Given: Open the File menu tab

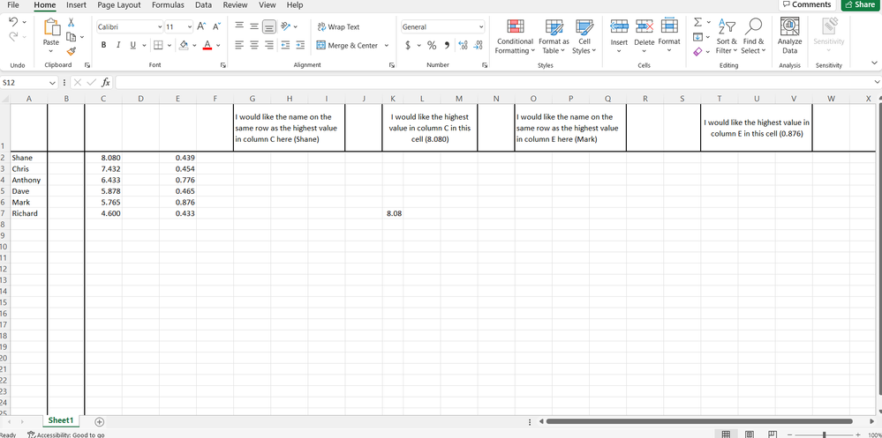Looking at the screenshot, I should 13,5.
